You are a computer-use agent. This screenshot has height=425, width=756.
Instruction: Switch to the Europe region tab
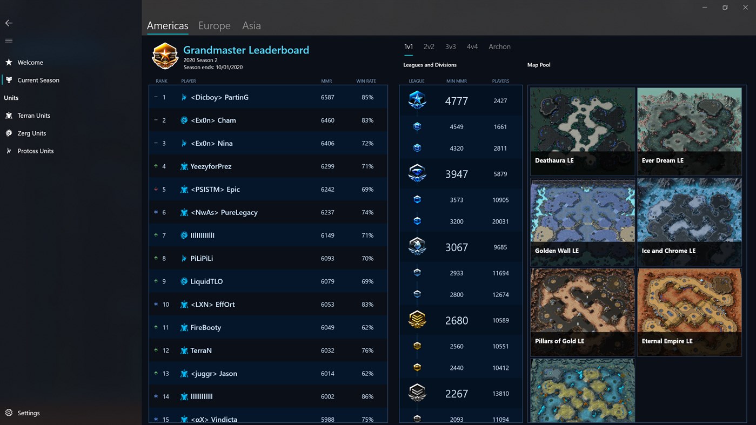214,25
